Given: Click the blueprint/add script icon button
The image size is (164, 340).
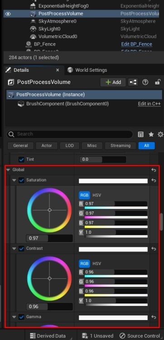Looking at the screenshot, I should coord(133,82).
